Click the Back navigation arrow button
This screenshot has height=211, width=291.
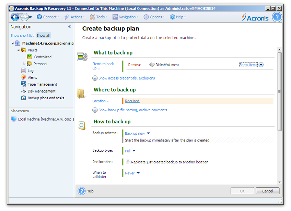pos(15,17)
